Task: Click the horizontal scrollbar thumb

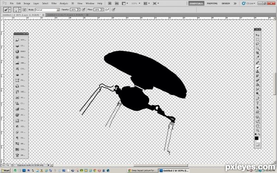Action: pos(161,165)
